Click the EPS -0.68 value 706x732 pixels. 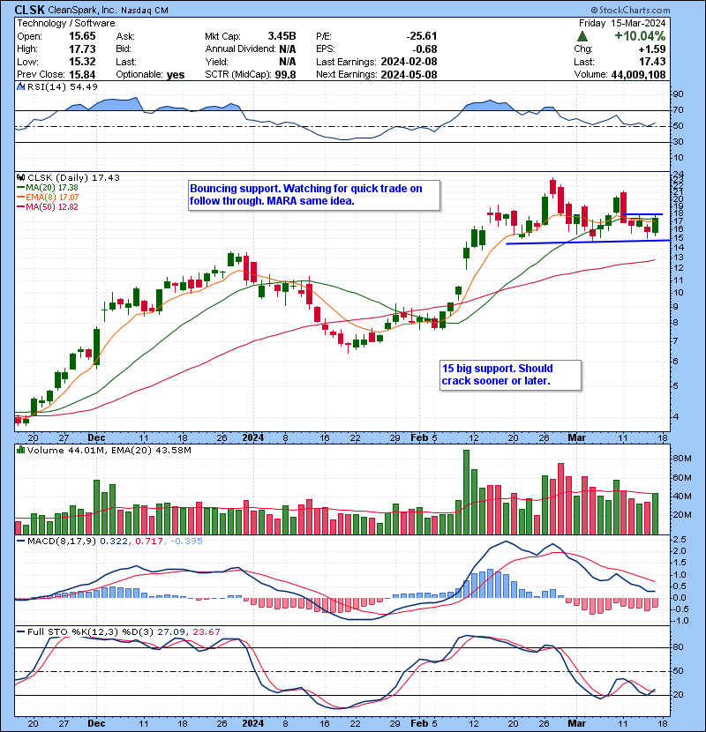[x=425, y=49]
